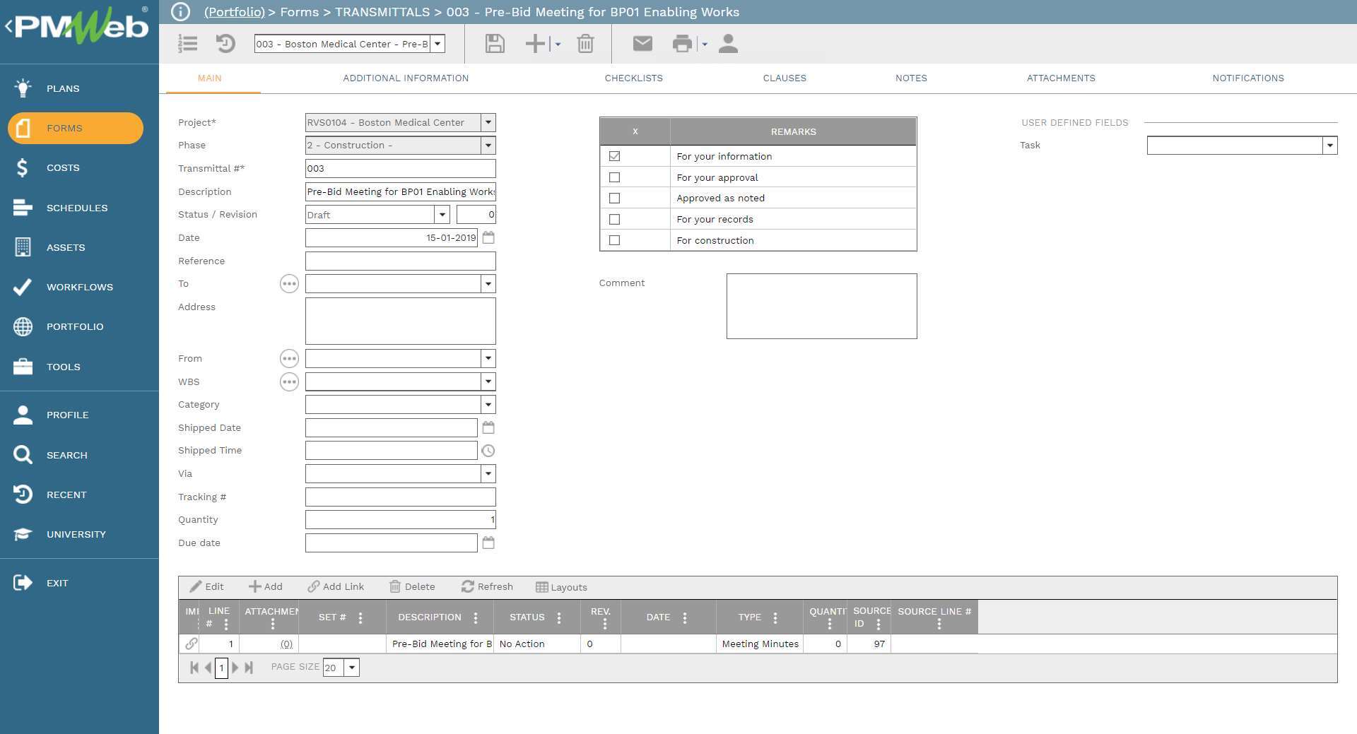Open the Phase dropdown
1357x734 pixels.
coord(488,146)
